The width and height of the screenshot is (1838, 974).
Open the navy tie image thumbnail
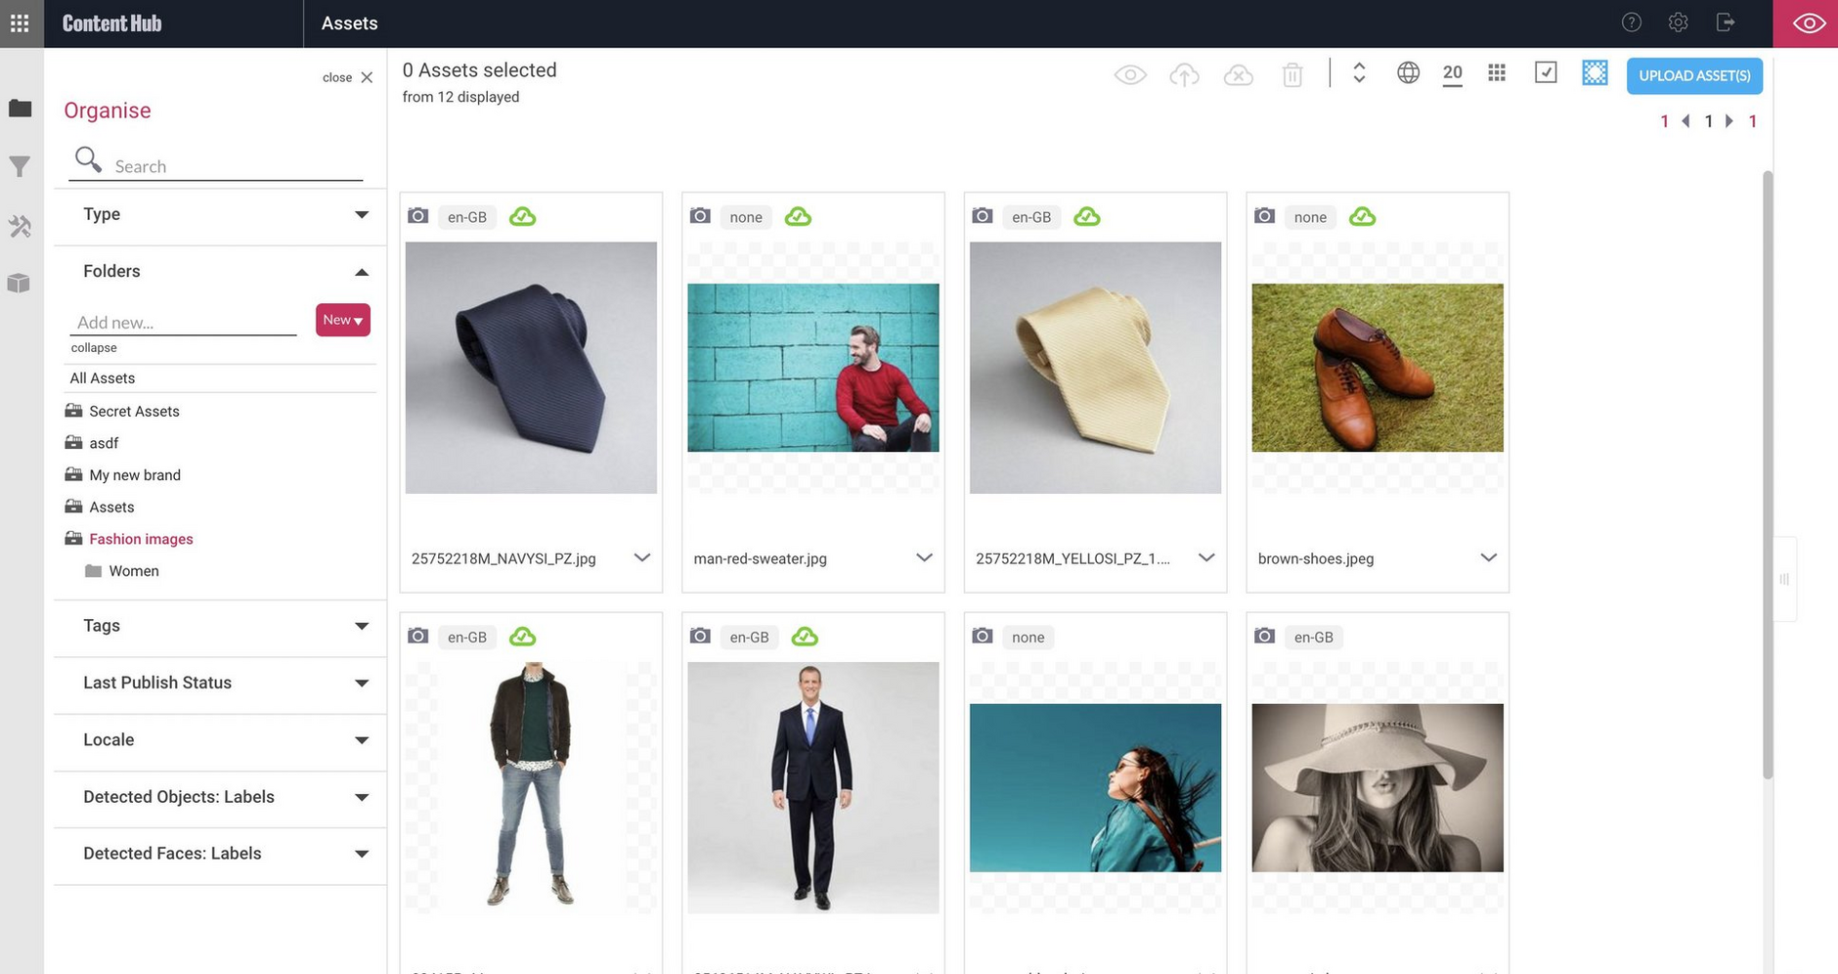[x=531, y=368]
